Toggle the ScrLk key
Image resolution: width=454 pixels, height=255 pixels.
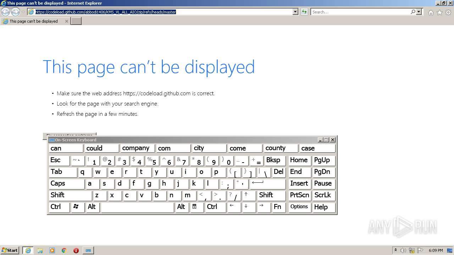pyautogui.click(x=324, y=195)
